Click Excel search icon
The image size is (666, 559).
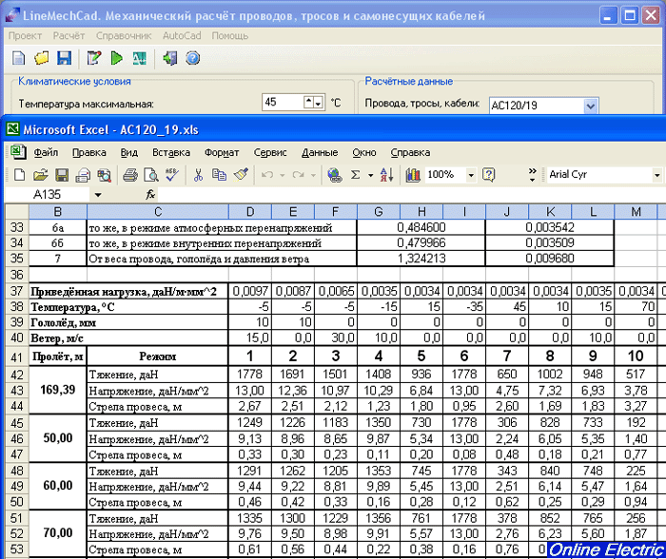pos(104,175)
